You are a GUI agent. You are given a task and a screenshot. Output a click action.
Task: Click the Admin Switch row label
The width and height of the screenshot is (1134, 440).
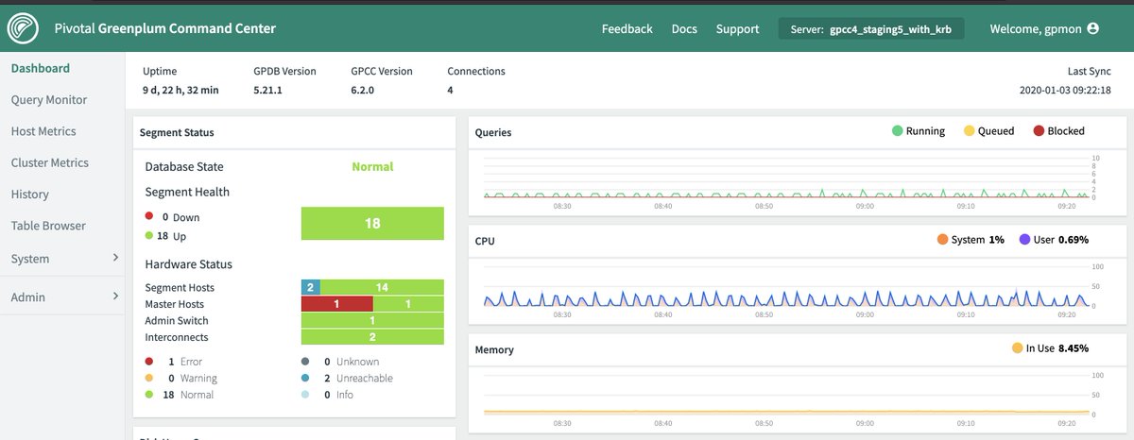point(176,321)
